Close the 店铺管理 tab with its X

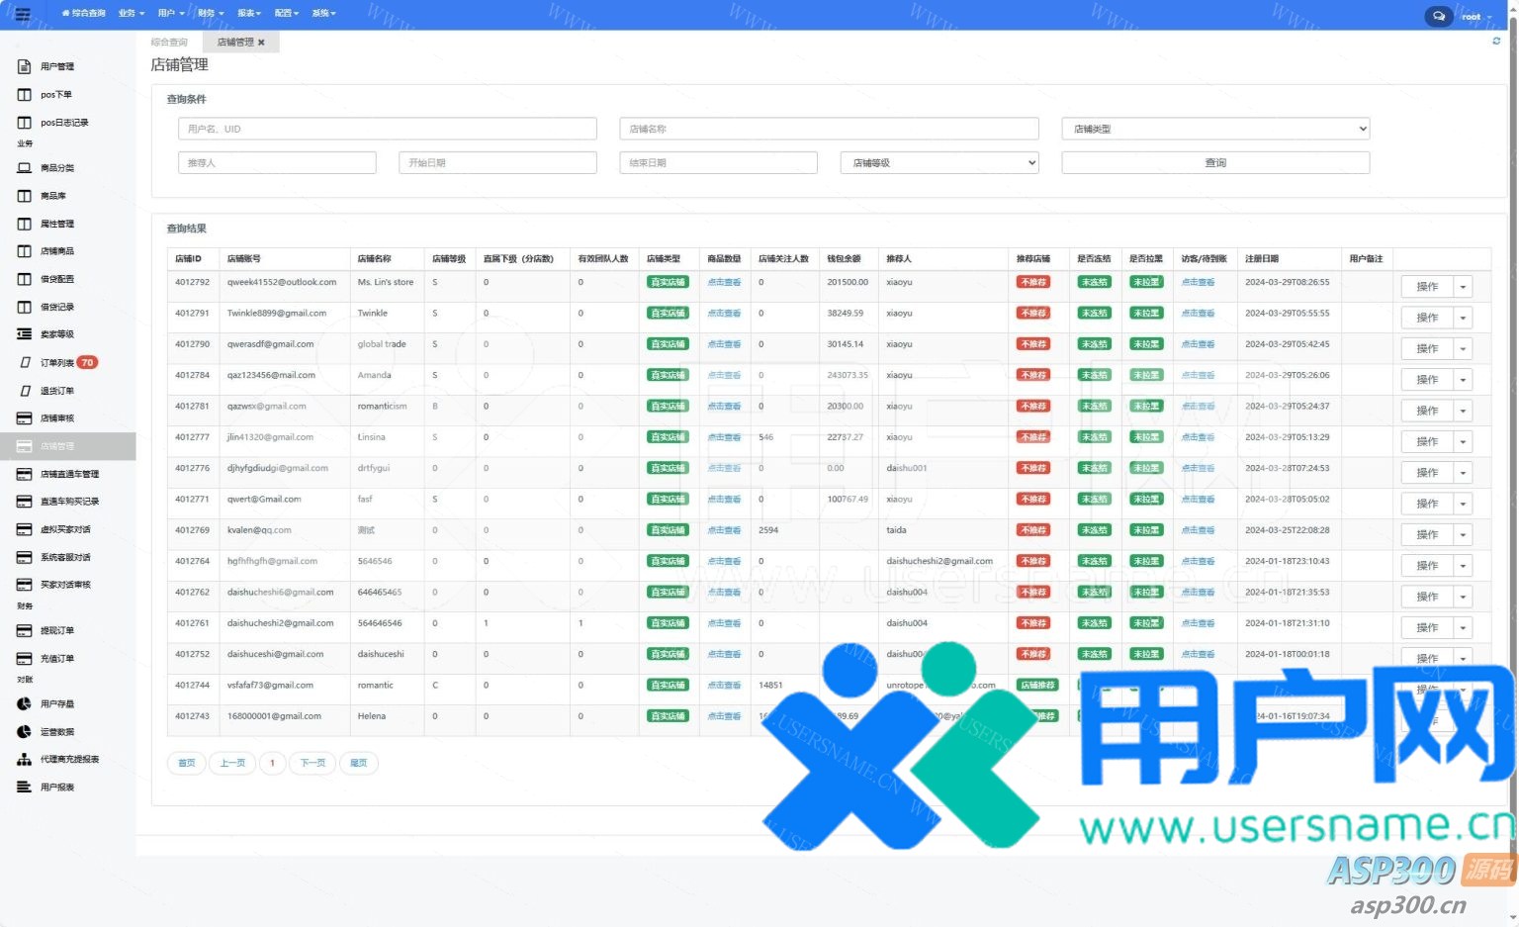(x=261, y=43)
